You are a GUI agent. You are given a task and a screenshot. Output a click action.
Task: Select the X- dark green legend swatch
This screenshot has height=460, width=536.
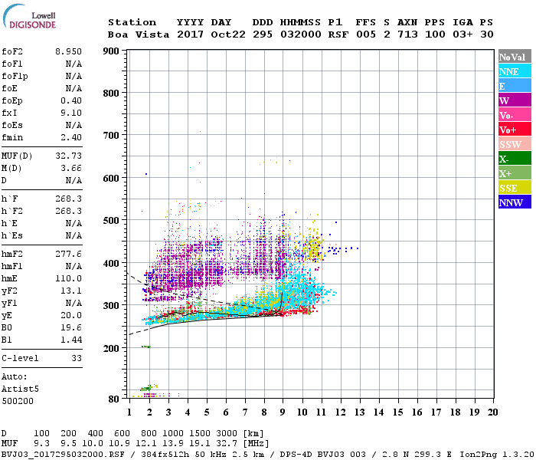click(x=514, y=159)
